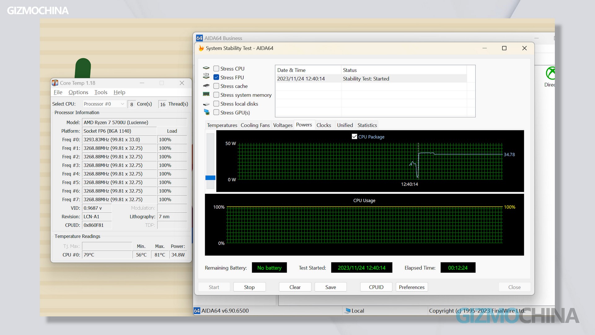This screenshot has width=595, height=335.
Task: Open the File menu in Core Temp
Action: 58,92
